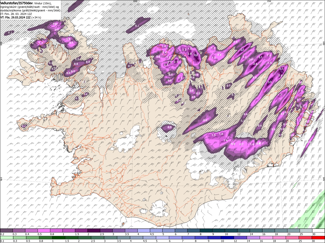Click the '0.1' label starting the rain legend
The width and height of the screenshot is (325, 243).
(2, 241)
